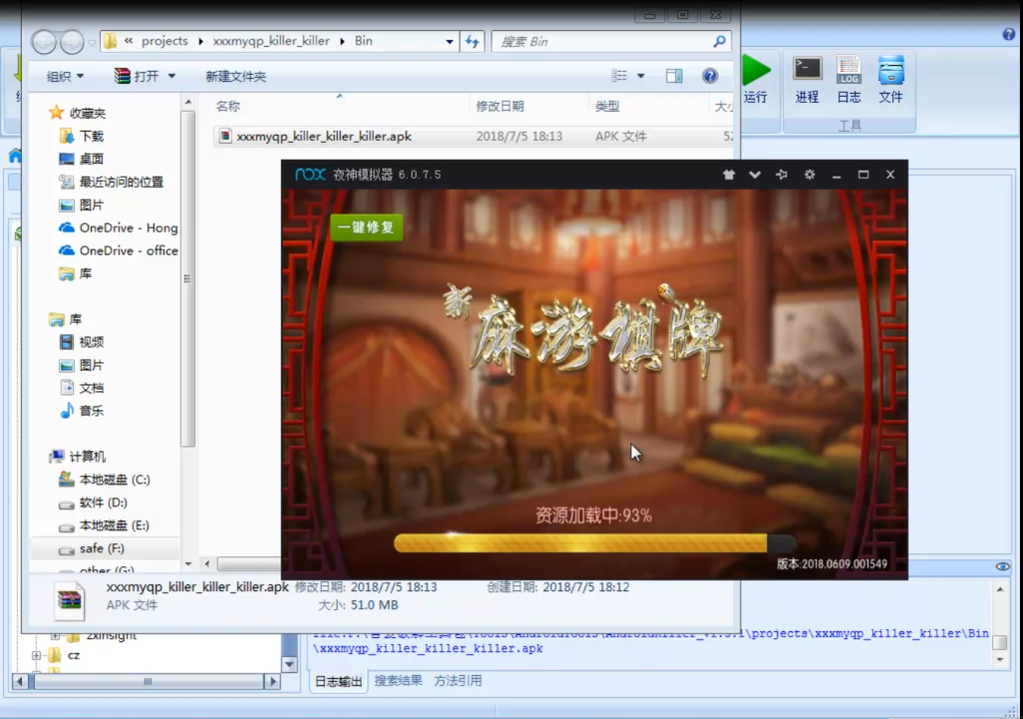The width and height of the screenshot is (1023, 719).
Task: Select the cz folder in project tree
Action: 65,655
